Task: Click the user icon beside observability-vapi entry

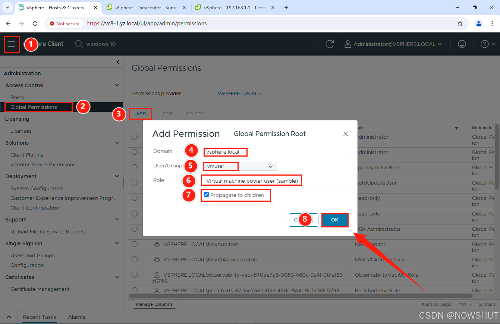Action: click(x=157, y=275)
